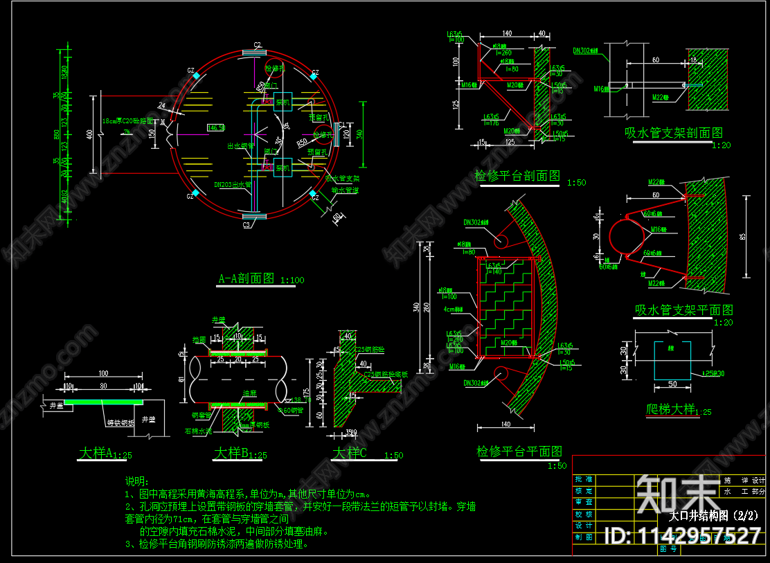Select the "146.50" elevation label
Screen dimensions: 770x563
click(x=216, y=127)
